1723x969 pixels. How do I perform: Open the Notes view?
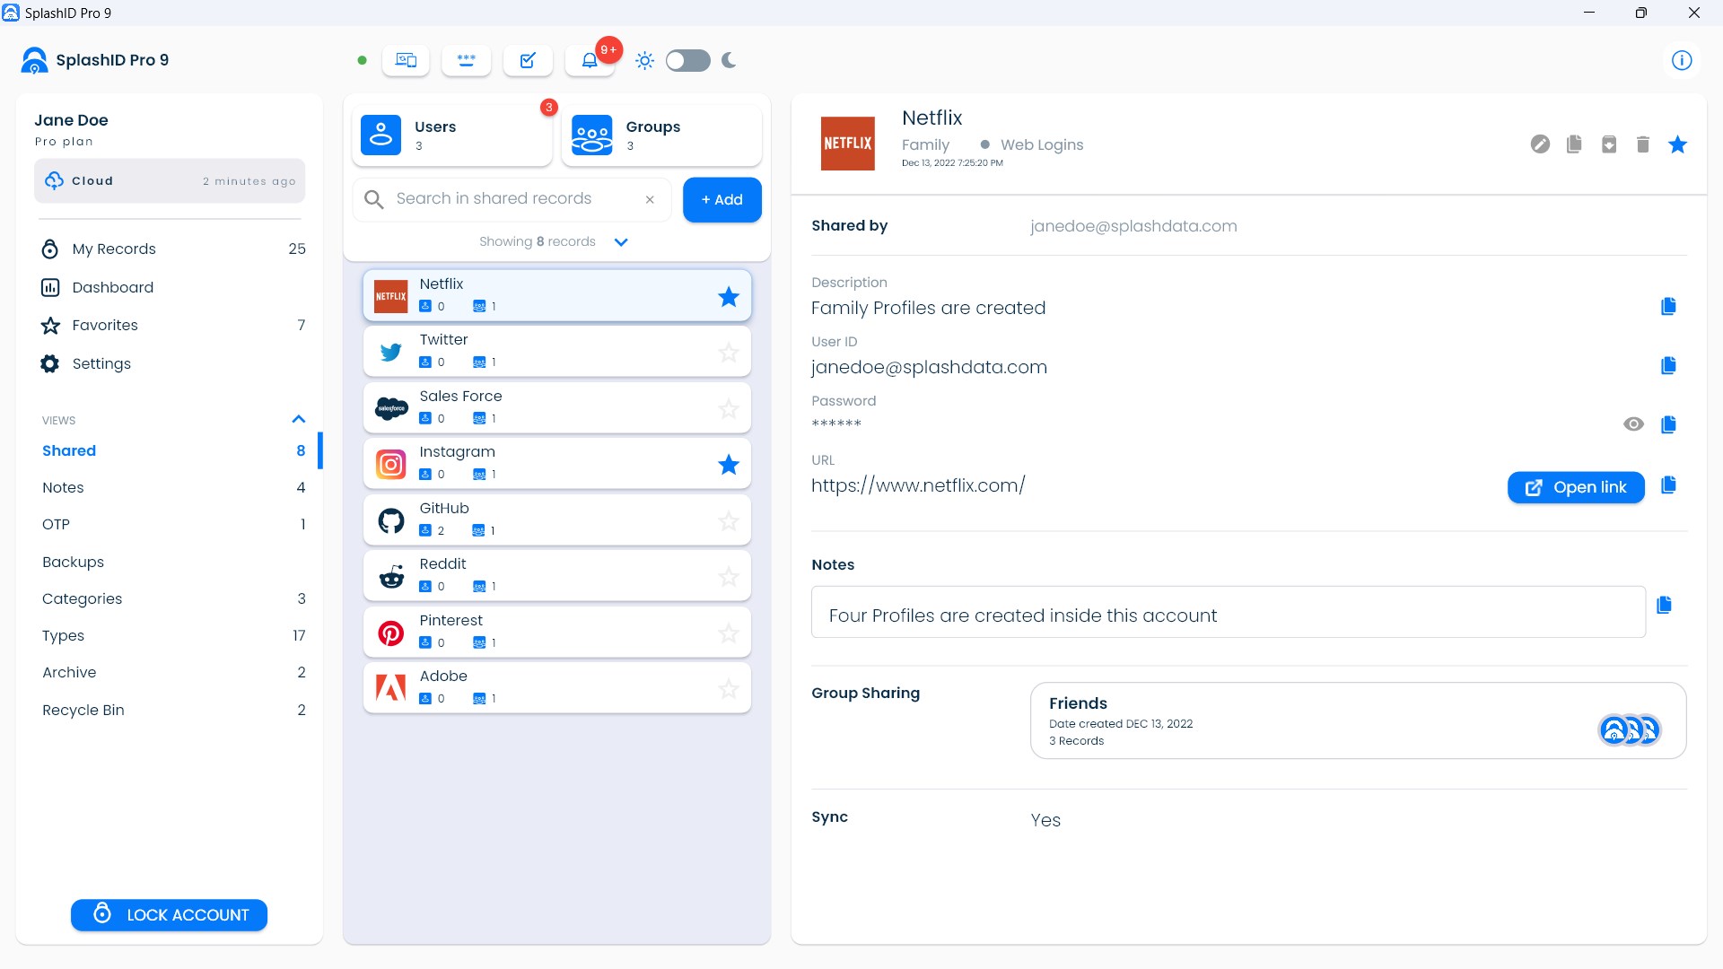click(63, 487)
